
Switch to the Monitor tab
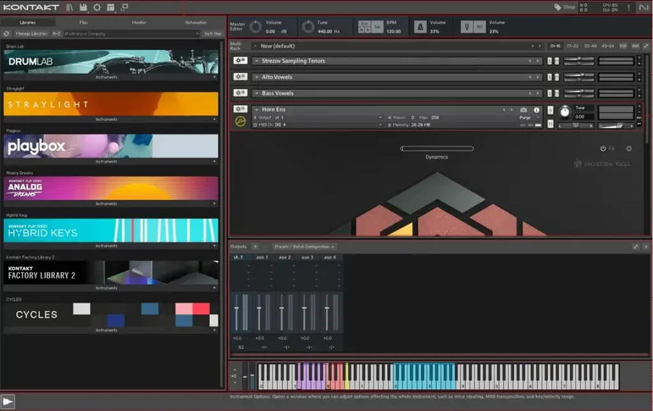click(x=139, y=22)
